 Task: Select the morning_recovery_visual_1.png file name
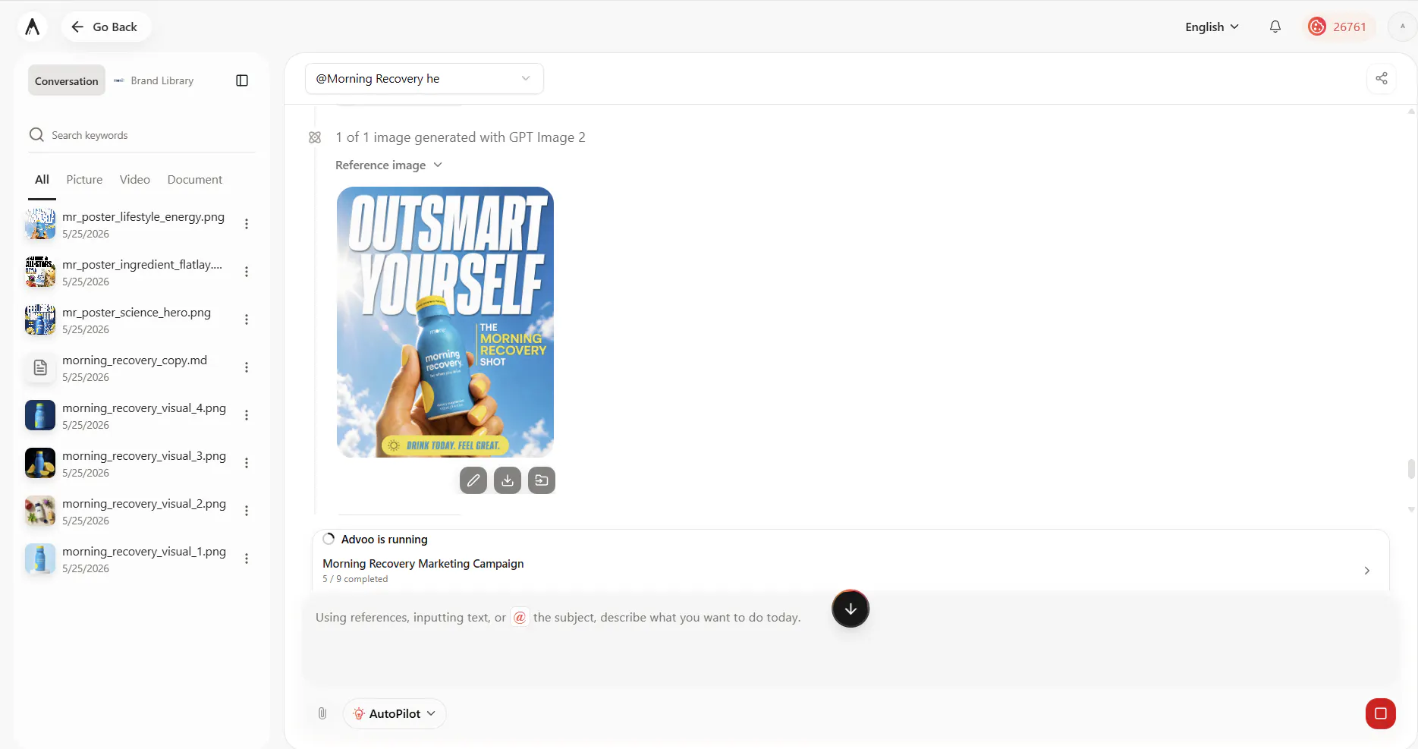144,552
